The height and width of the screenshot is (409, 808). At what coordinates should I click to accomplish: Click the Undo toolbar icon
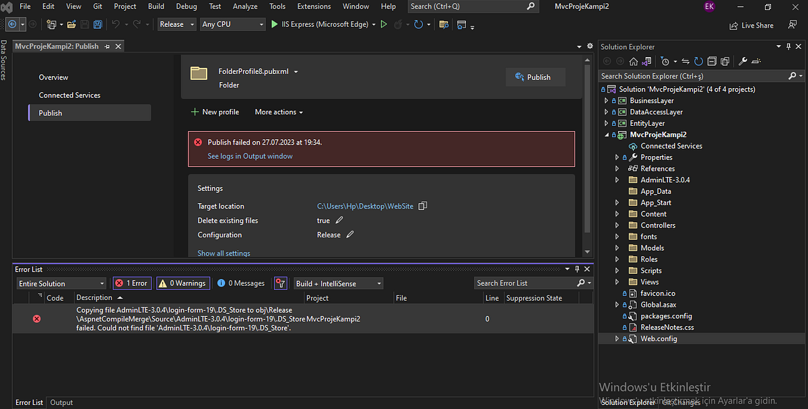(x=114, y=24)
